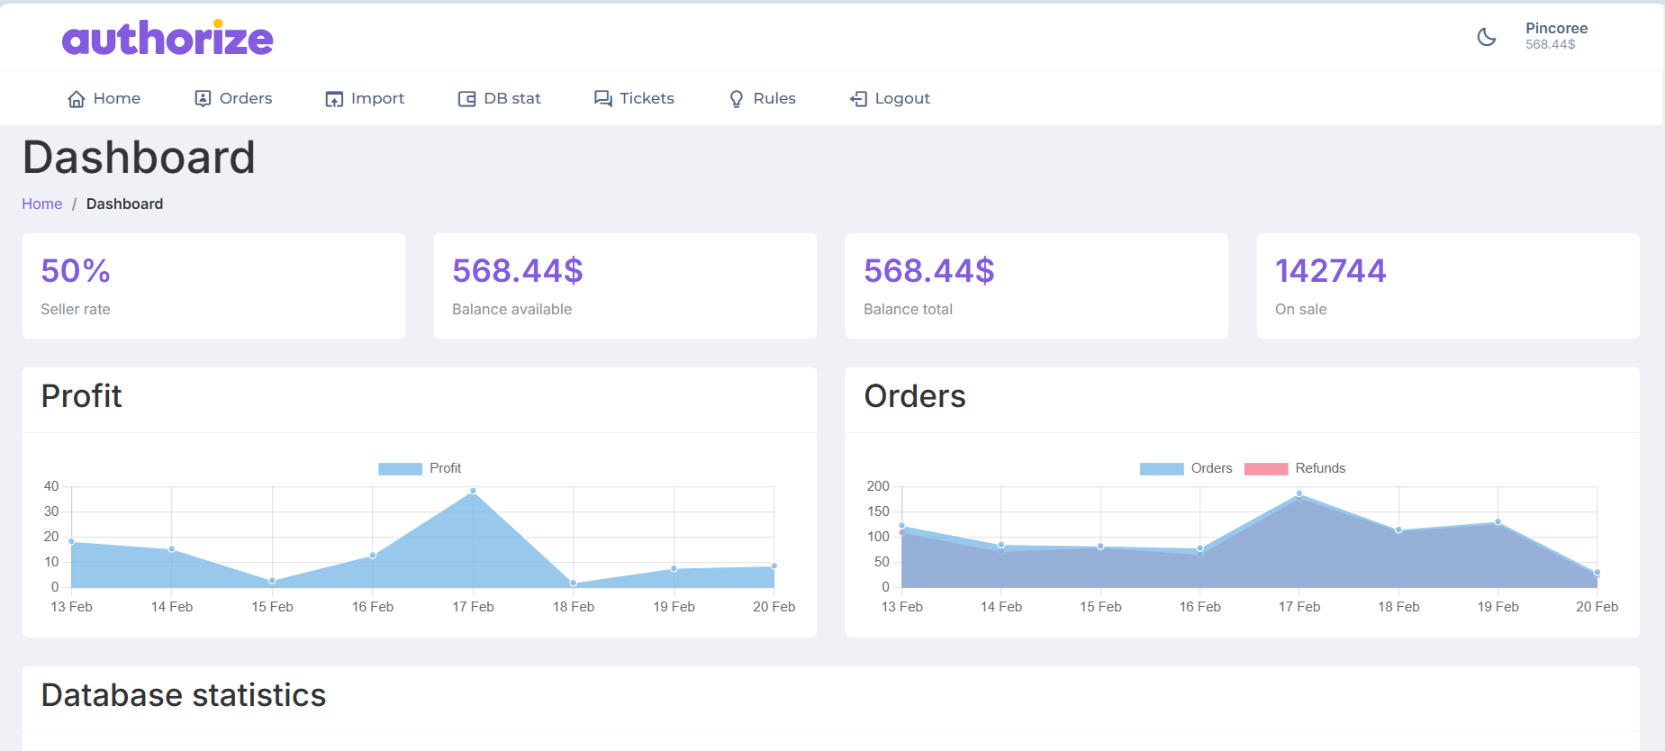The image size is (1665, 751).
Task: Click the On sale 142744 stat card
Action: (1447, 286)
